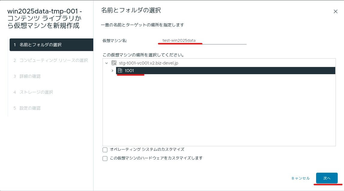The image size is (344, 191).
Task: Cancel the wizard with キャンセル
Action: coord(300,178)
